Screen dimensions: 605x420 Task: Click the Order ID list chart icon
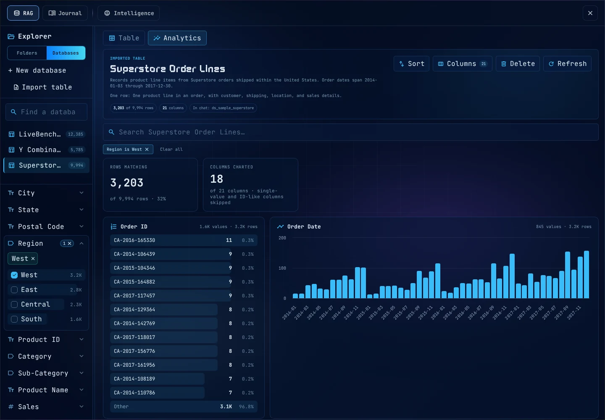(x=113, y=227)
